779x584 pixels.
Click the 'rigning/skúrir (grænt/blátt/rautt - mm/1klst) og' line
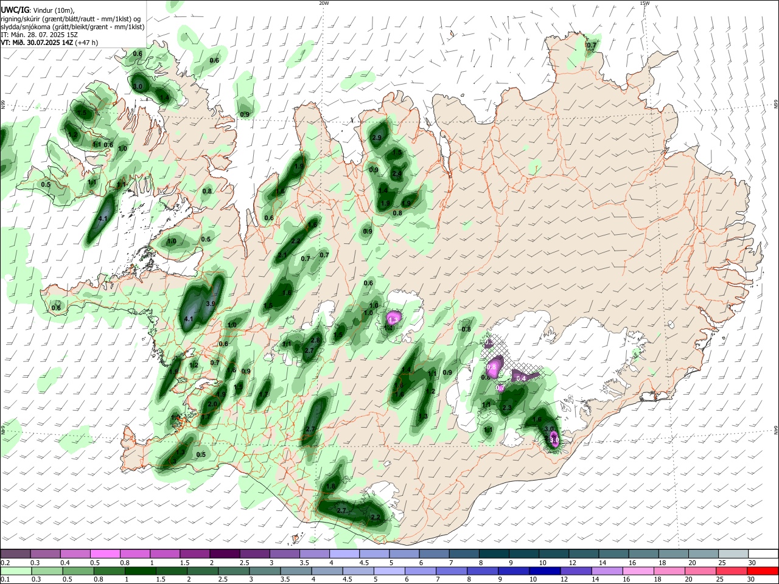(71, 18)
